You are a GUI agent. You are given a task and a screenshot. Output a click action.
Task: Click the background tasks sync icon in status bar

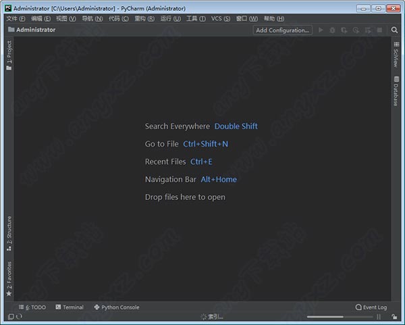[x=19, y=316]
